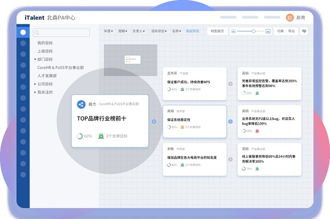Open the 名称 dropdown filter
Viewport: 330px width, 219px height.
(176, 31)
